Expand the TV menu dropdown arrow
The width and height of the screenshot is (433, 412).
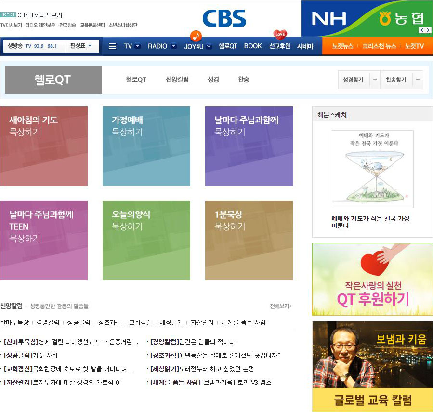[x=138, y=46]
